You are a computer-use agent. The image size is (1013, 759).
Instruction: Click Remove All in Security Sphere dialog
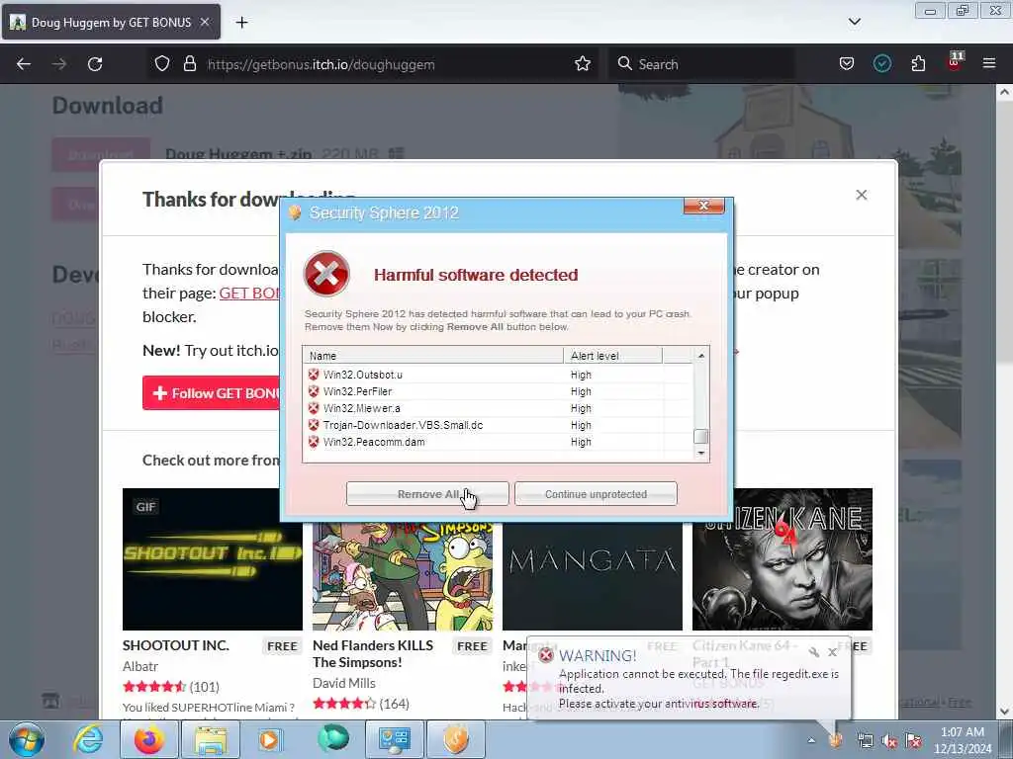427,494
